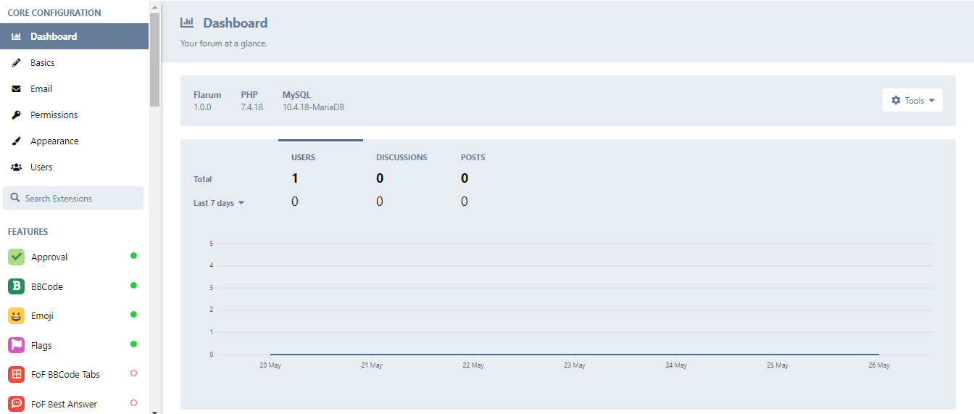Open FoF BBCode Tabs extension icon
This screenshot has width=974, height=414.
(16, 374)
